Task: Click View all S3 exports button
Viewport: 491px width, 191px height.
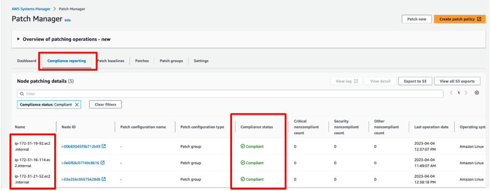Action: pyautogui.click(x=457, y=81)
